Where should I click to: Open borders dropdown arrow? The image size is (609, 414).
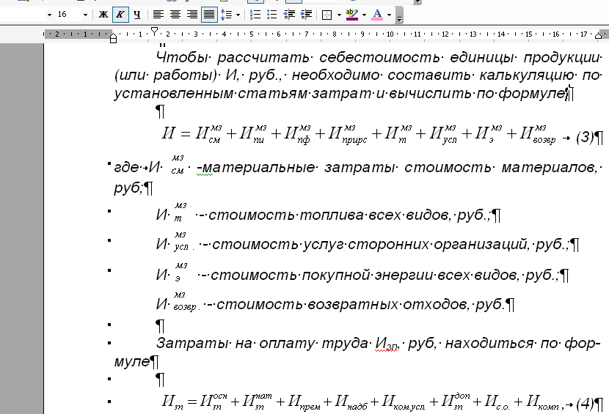tap(339, 15)
